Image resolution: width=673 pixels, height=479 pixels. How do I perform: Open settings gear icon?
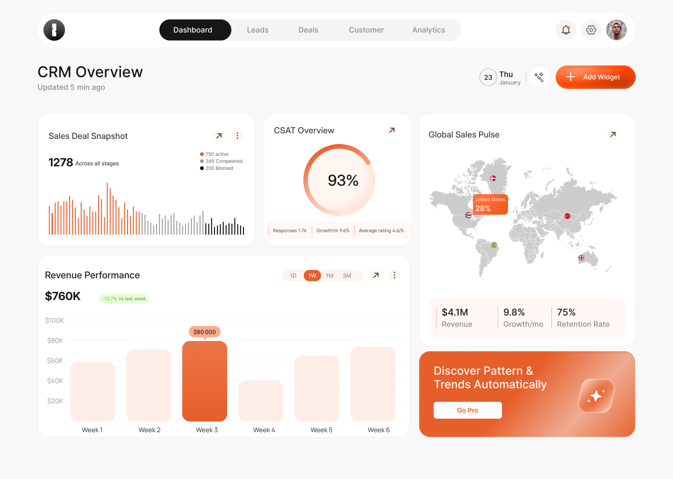(591, 30)
